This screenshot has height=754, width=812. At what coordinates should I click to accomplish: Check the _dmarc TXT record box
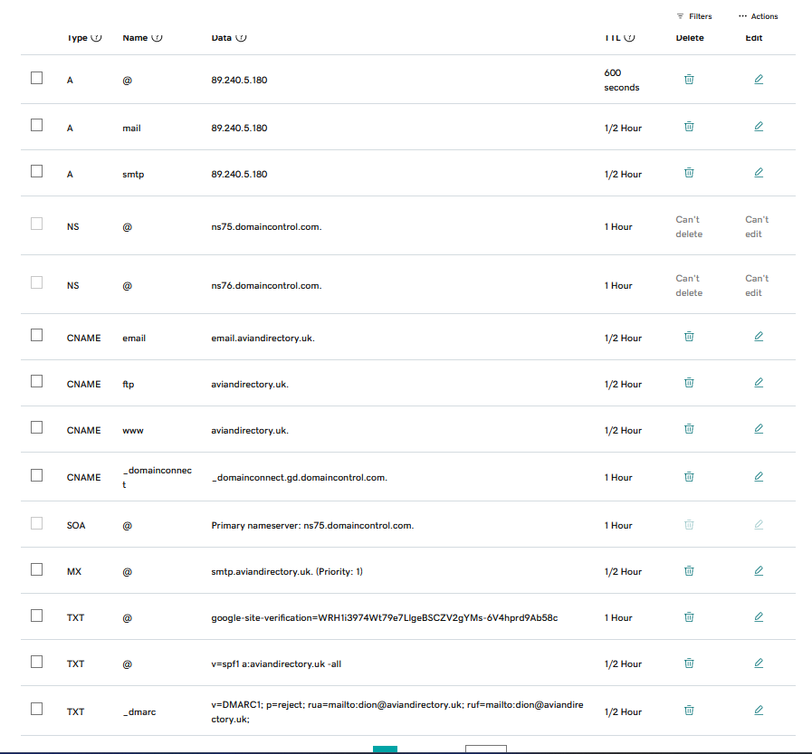(37, 710)
